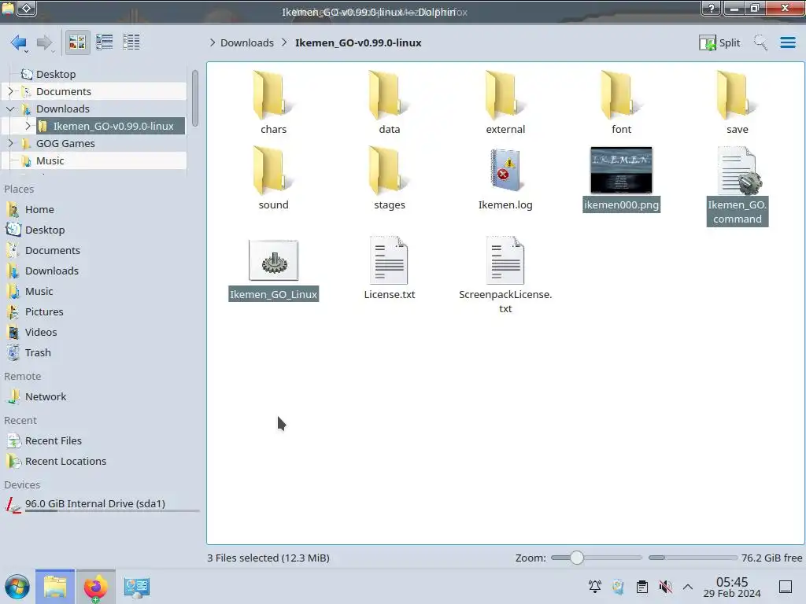
Task: Open the chars folder
Action: tap(273, 103)
